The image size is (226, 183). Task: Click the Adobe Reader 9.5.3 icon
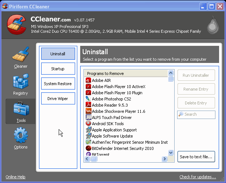[x=88, y=105]
